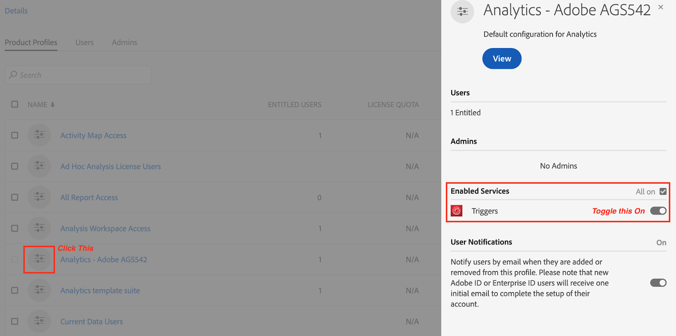Open the Analytics - Adobe AGS542 link
The width and height of the screenshot is (676, 336).
[104, 260]
